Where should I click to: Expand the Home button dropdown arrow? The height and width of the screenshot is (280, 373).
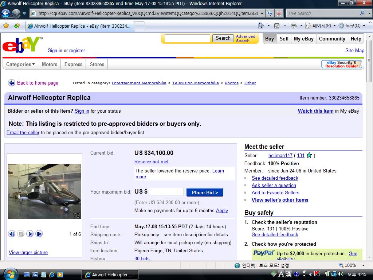(268, 26)
